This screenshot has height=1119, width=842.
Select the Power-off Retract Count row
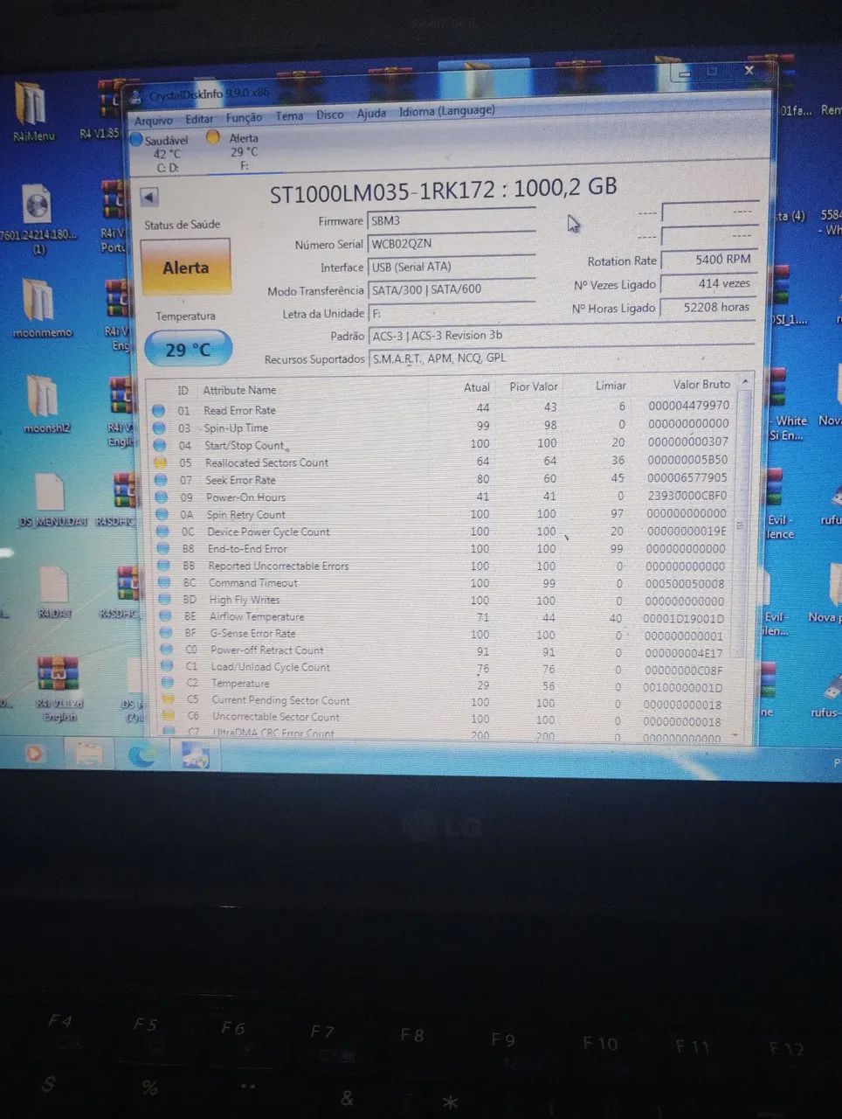tap(445, 650)
